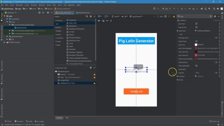
Task: Open the SDK Manager icon
Action: click(209, 9)
